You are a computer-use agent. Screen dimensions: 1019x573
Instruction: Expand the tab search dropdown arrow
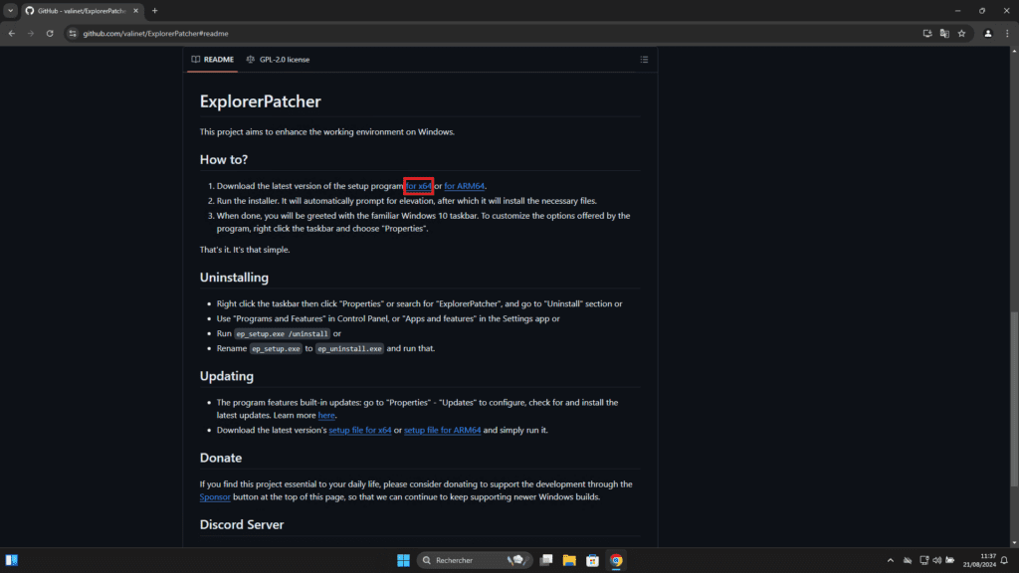[x=10, y=10]
